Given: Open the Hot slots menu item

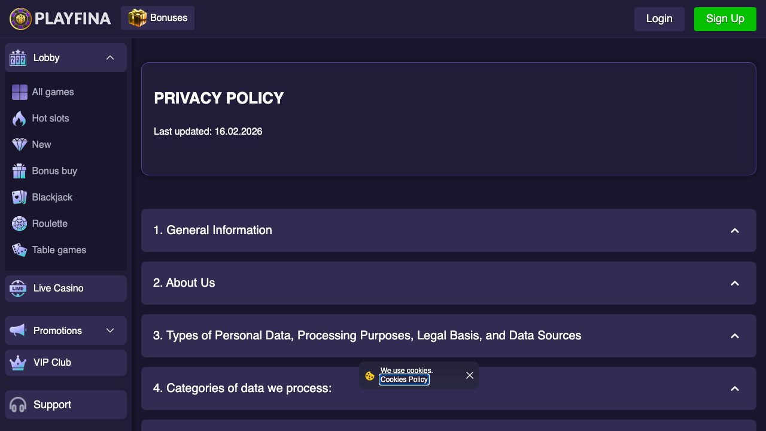Looking at the screenshot, I should click(x=66, y=119).
